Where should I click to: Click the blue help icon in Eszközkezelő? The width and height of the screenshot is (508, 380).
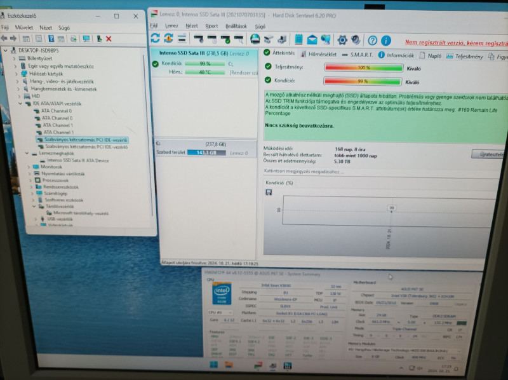click(51, 39)
